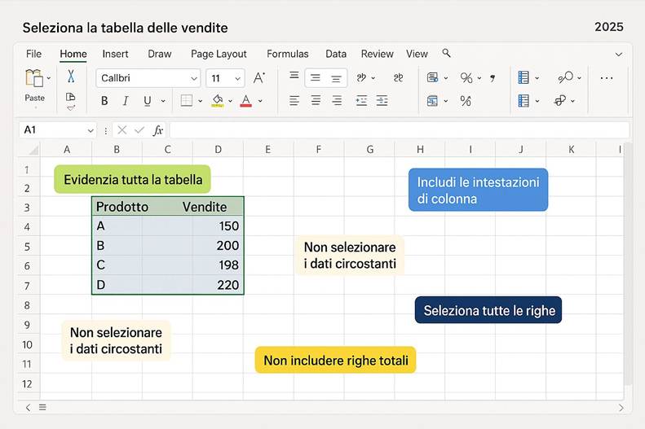Select bottom align icon
This screenshot has height=429, width=645.
pos(336,79)
